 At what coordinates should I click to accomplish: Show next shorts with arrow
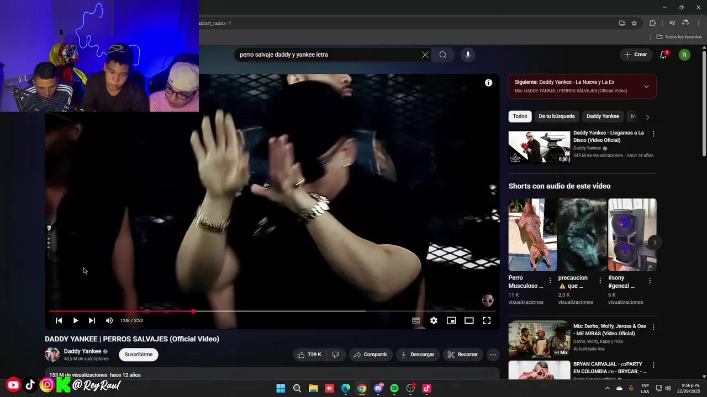(655, 242)
